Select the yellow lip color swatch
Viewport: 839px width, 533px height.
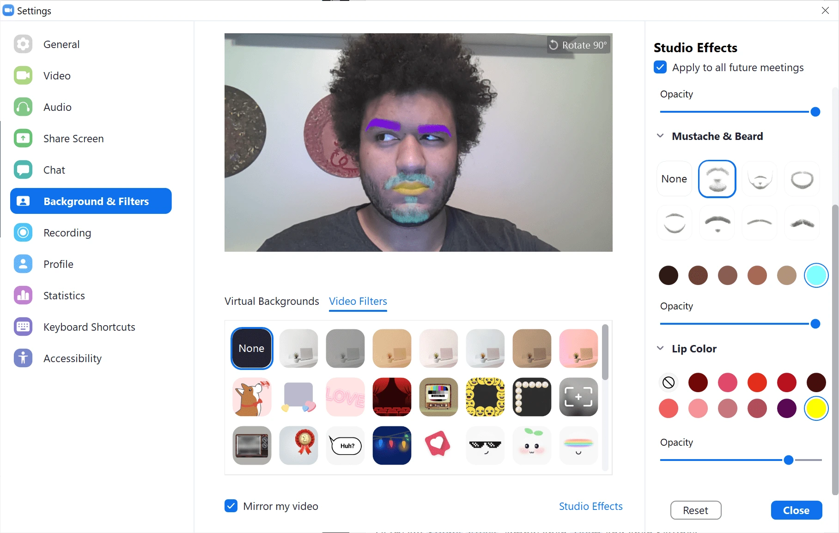coord(816,408)
